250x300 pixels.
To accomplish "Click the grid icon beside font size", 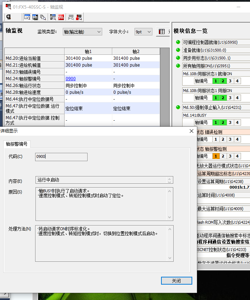I will click(162, 32).
